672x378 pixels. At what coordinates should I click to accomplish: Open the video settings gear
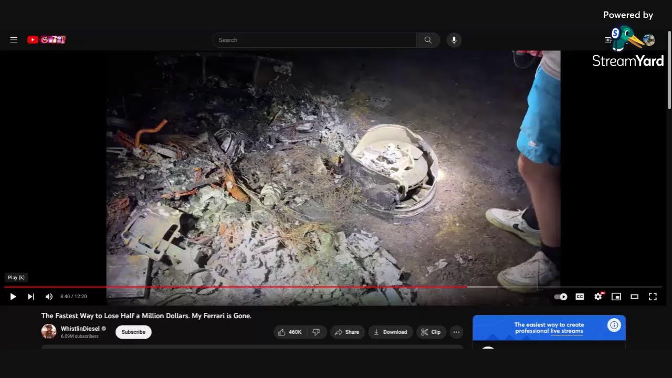point(598,297)
